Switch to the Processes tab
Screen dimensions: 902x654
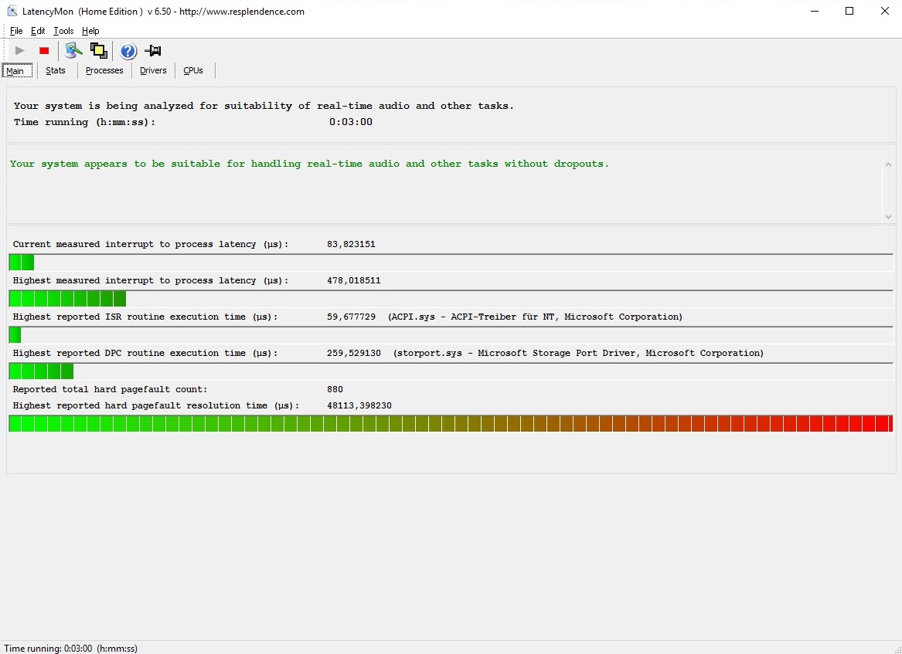click(104, 71)
